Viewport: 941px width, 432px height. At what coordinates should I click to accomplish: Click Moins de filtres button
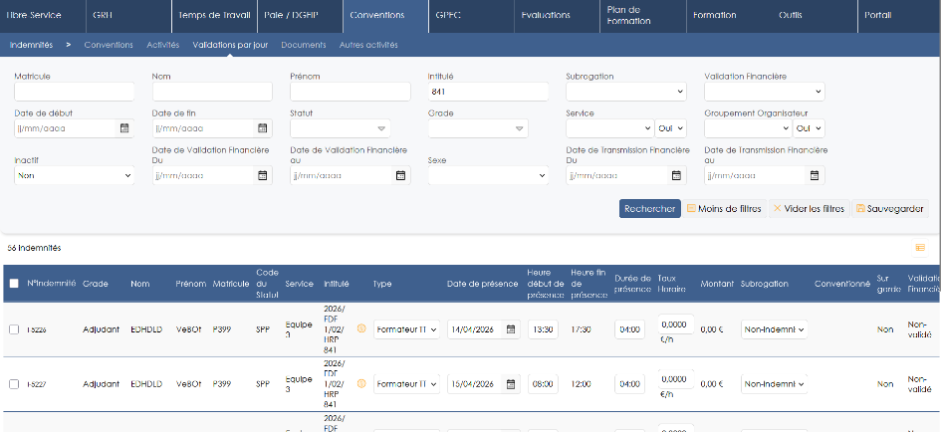724,209
